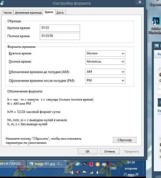This screenshot has width=161, height=178.
Task: Switch to Image 021.jpg taskbar window
Action: (x=47, y=164)
